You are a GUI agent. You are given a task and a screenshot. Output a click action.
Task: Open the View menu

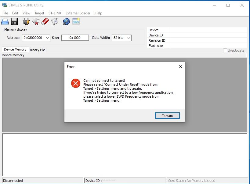pyautogui.click(x=26, y=13)
